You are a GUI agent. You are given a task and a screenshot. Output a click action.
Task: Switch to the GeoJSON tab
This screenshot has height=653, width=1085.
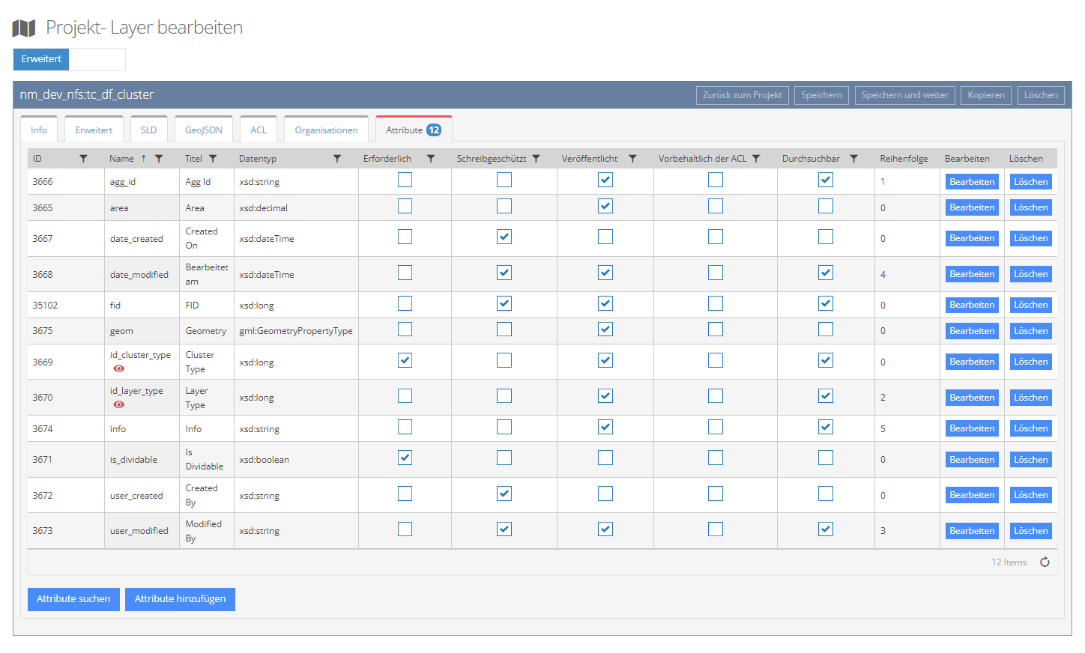coord(204,130)
